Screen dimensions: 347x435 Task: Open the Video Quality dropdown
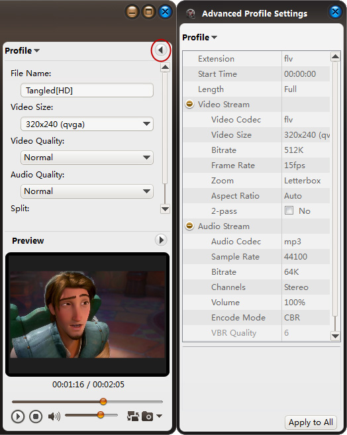point(87,158)
